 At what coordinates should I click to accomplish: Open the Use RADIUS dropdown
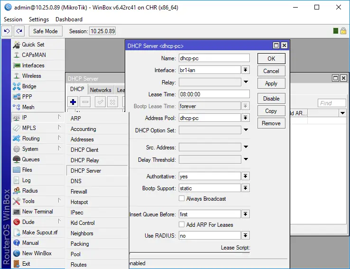click(245, 235)
